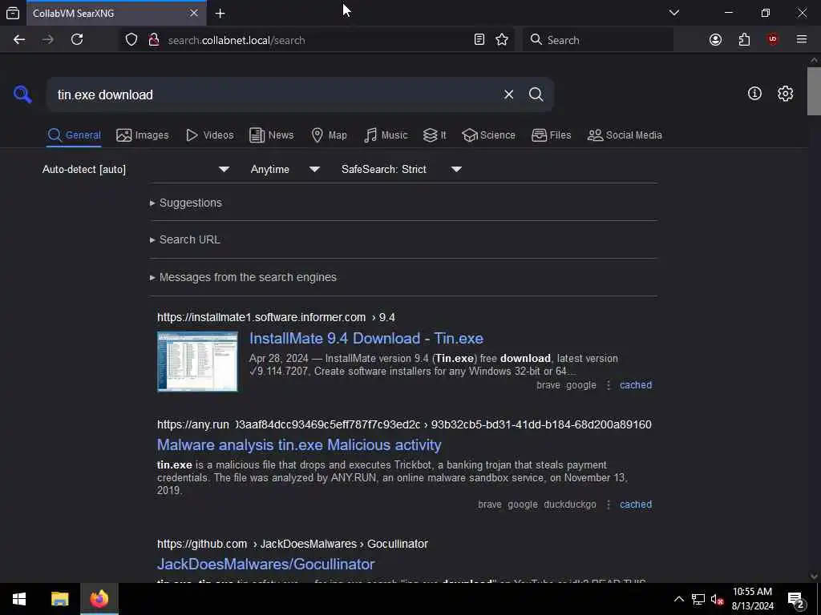Click the page vertical scrollbar thumb
Screen dimensions: 821x615
coord(814,91)
